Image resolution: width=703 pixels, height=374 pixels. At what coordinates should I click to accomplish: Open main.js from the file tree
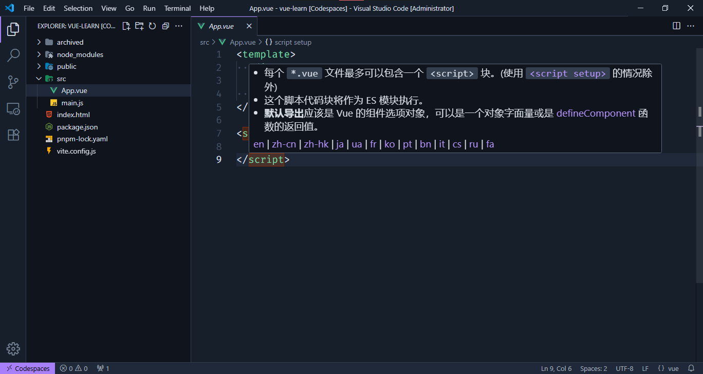[x=108, y=103]
